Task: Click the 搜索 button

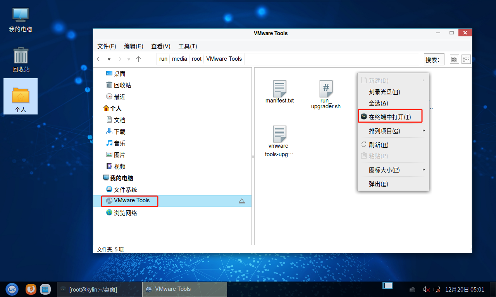Action: [434, 60]
